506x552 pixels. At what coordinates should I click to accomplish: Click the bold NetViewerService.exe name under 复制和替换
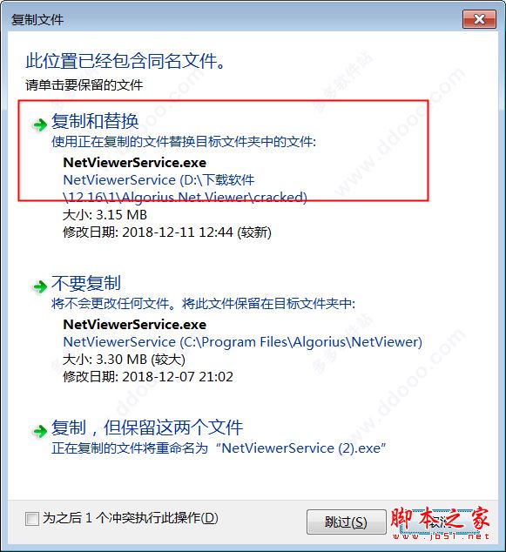click(134, 162)
